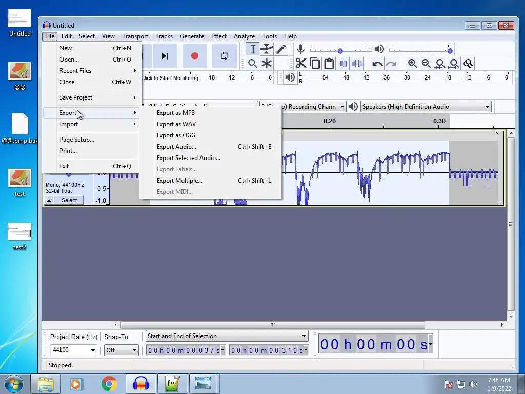
Task: Click the Fit selection to width icon
Action: [440, 63]
